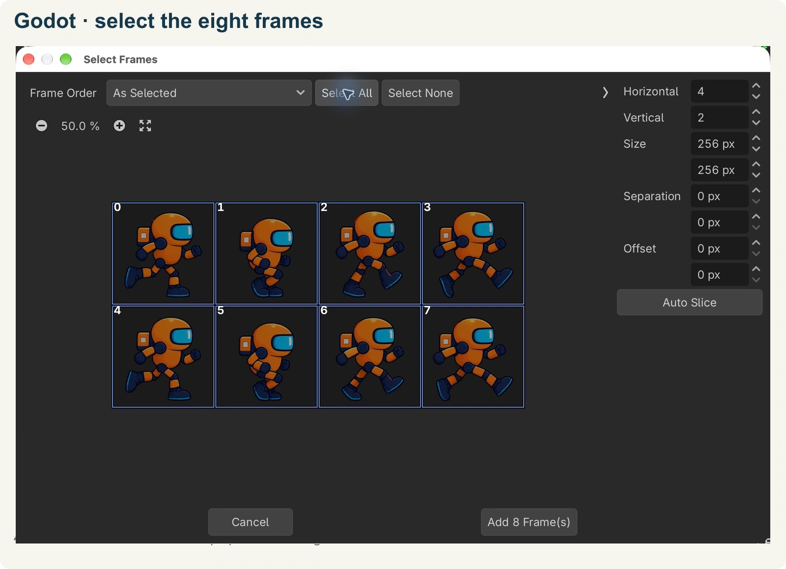Click the Select All button

347,93
